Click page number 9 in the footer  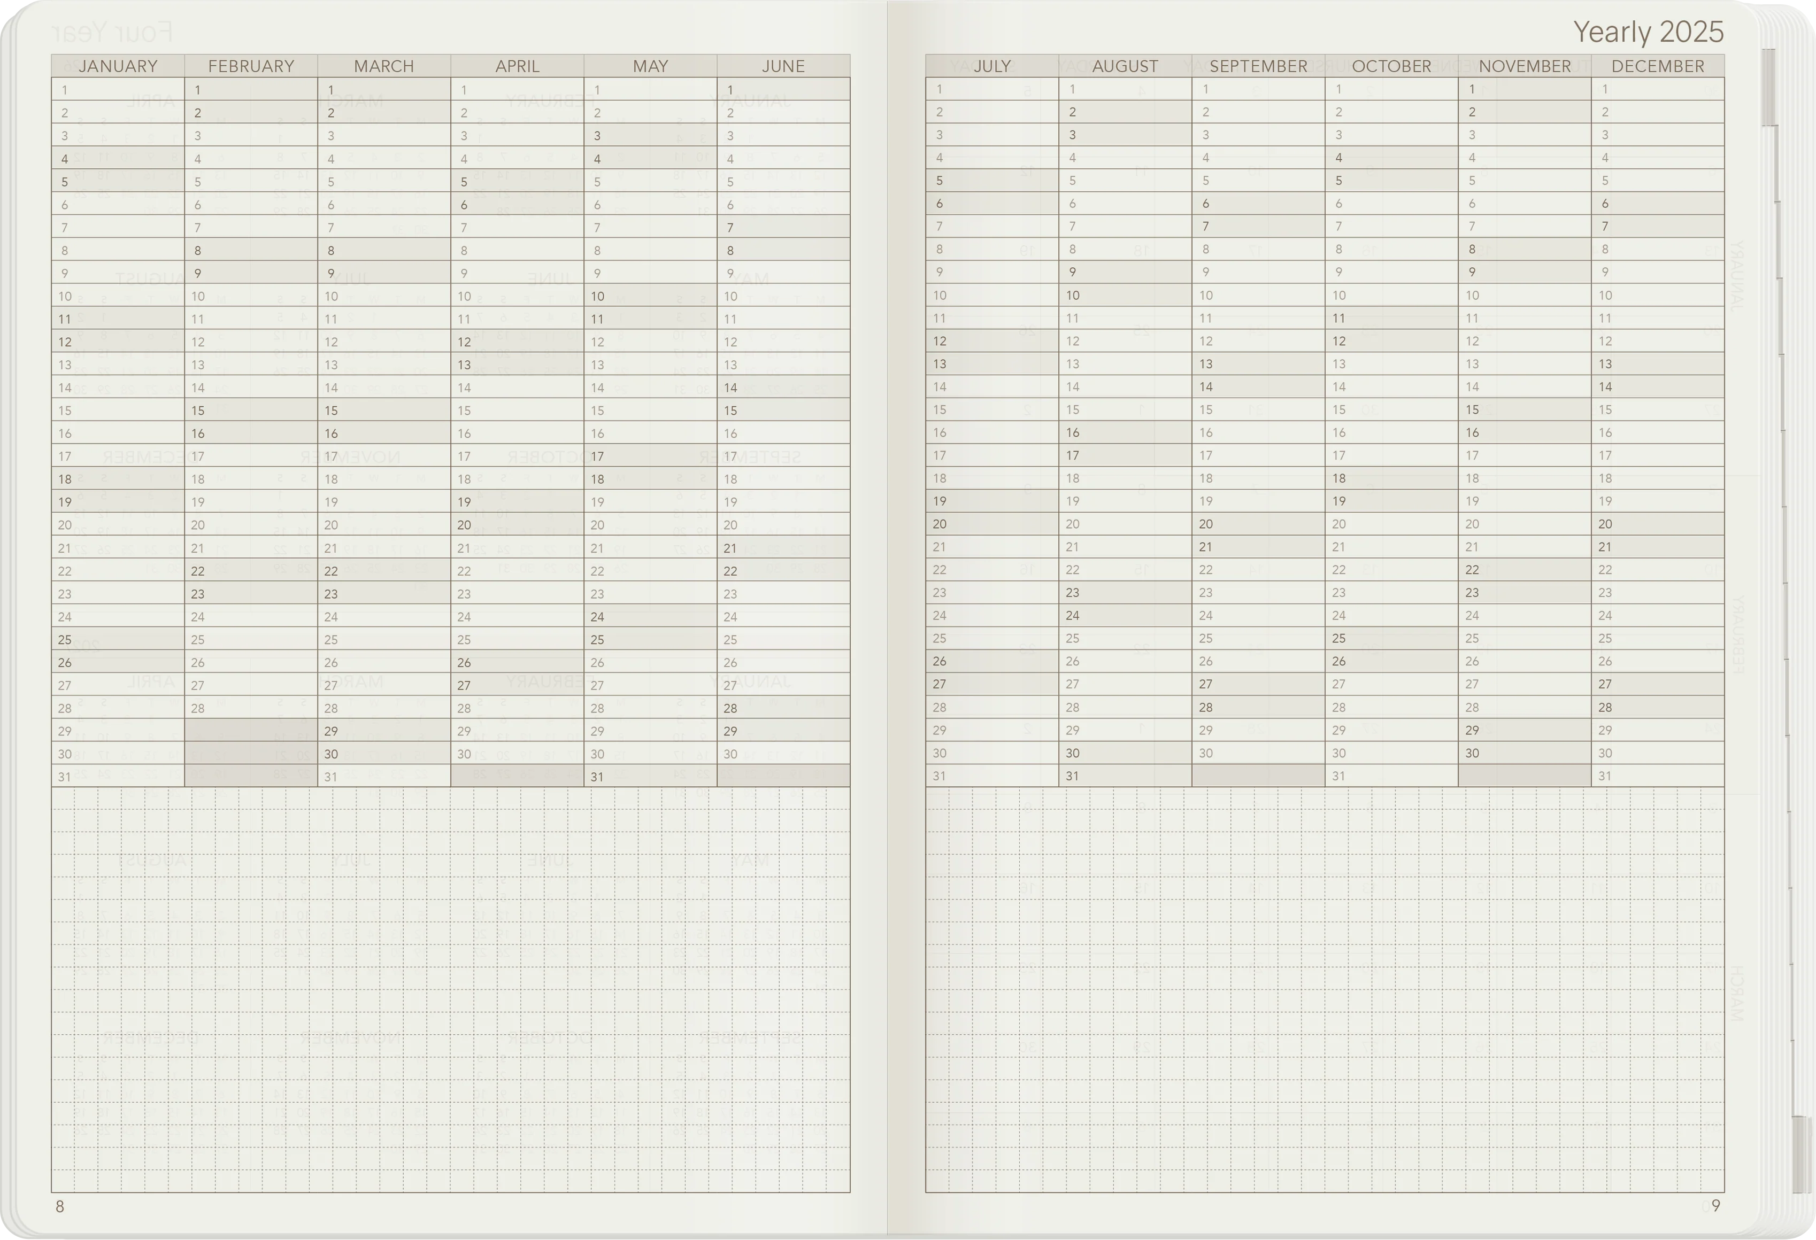(x=1715, y=1206)
